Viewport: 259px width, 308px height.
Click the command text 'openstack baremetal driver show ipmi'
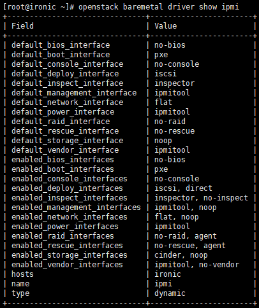coord(159,7)
